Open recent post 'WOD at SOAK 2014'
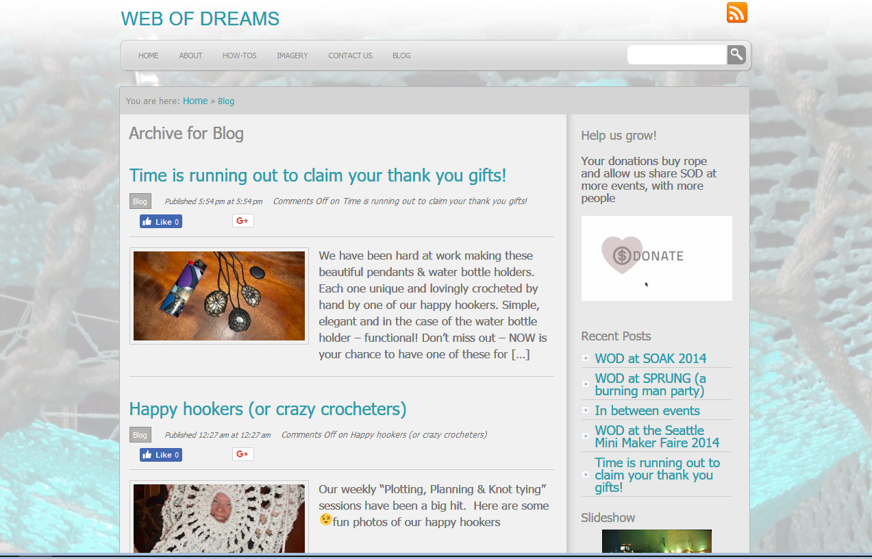 coord(651,358)
